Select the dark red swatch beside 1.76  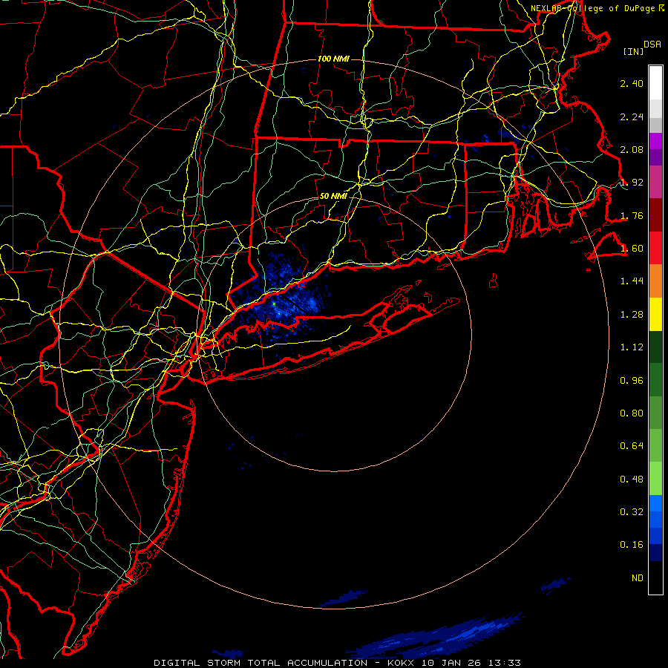(655, 215)
